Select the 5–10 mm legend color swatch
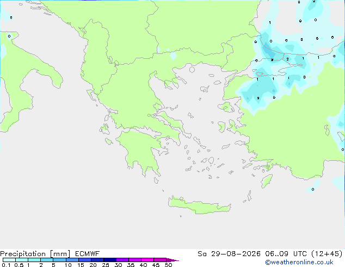Viewport: 345px width, 267px height. coord(59,260)
